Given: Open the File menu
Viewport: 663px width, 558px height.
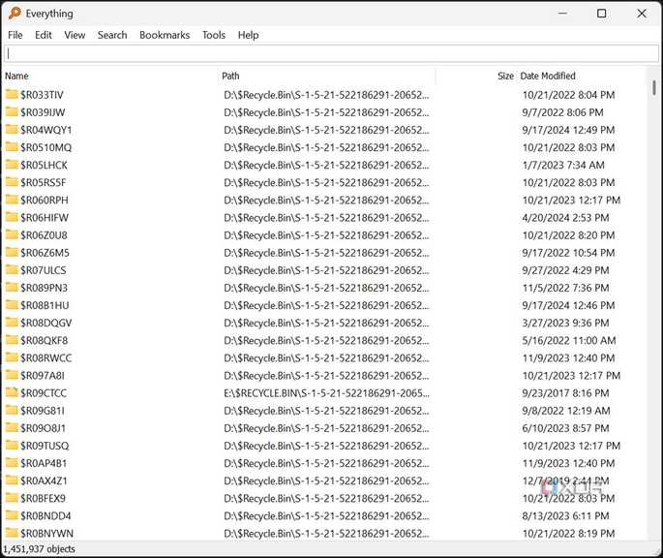Looking at the screenshot, I should (x=15, y=35).
